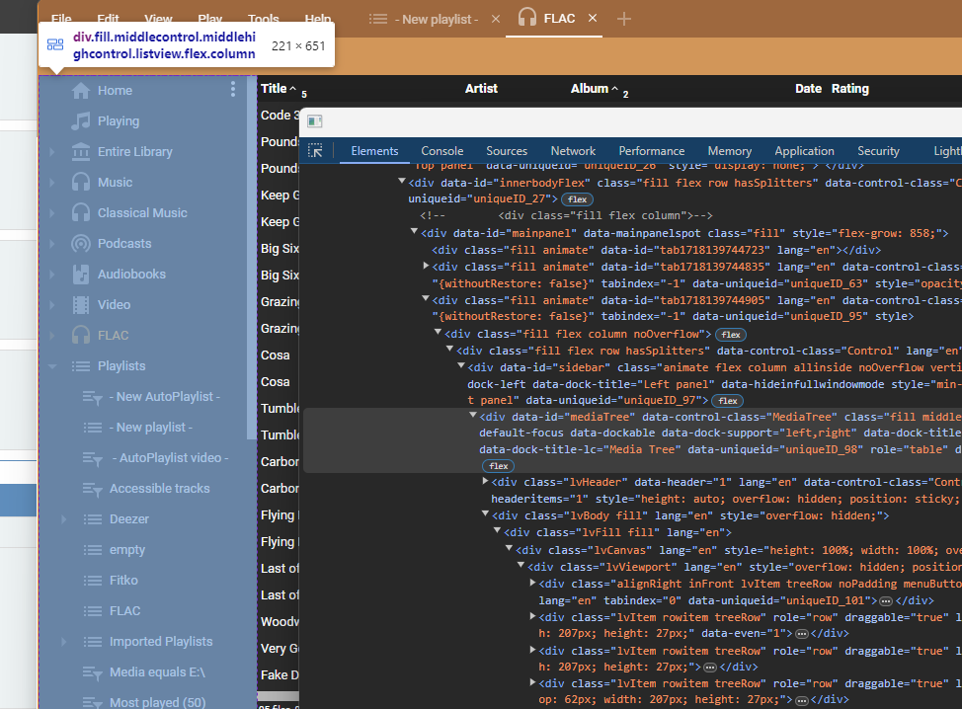Viewport: 962px width, 709px height.
Task: Collapse the Playlists tree node
Action: coord(52,366)
